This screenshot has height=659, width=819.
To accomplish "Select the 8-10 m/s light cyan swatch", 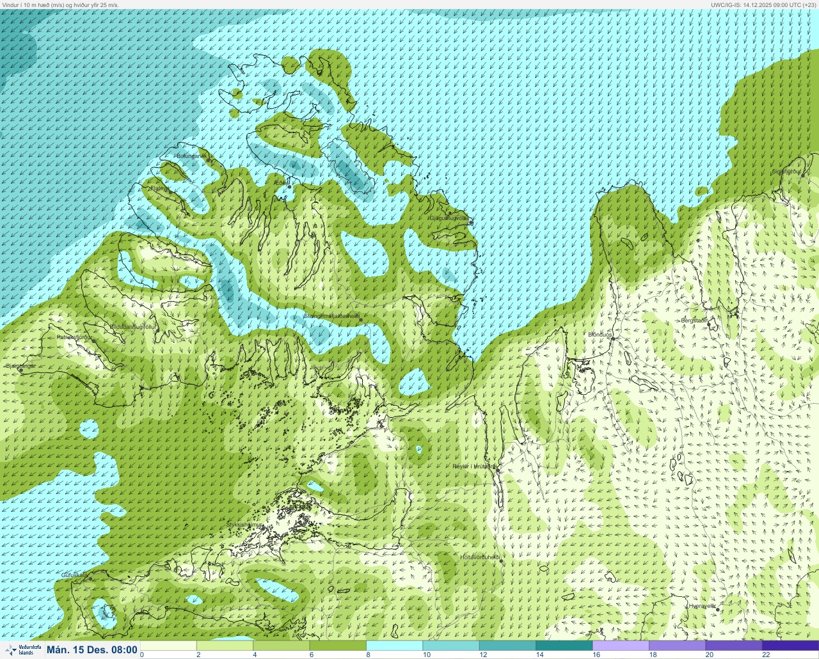I will pos(395,646).
